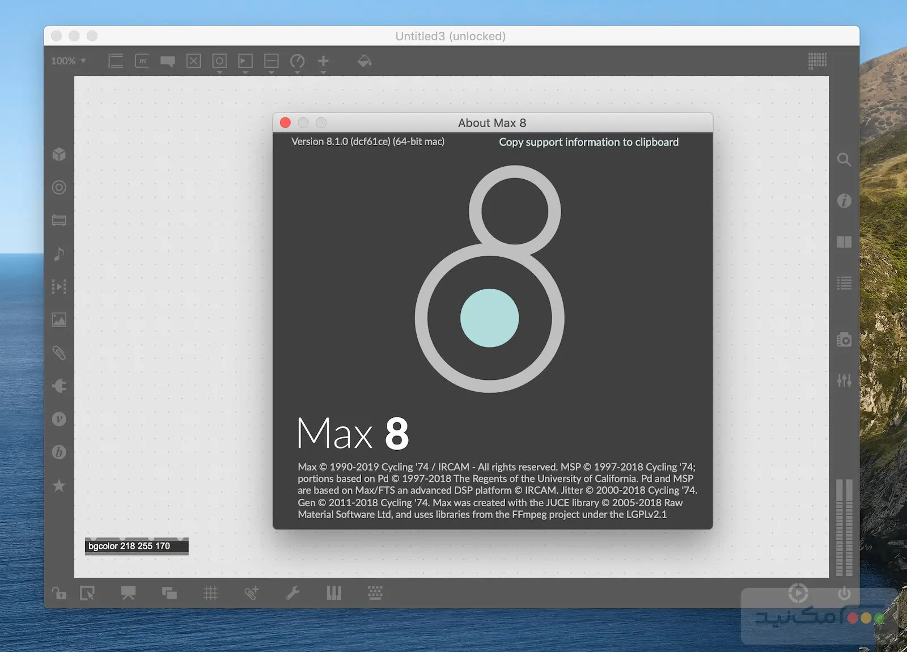Open Snapshots camera icon

844,340
